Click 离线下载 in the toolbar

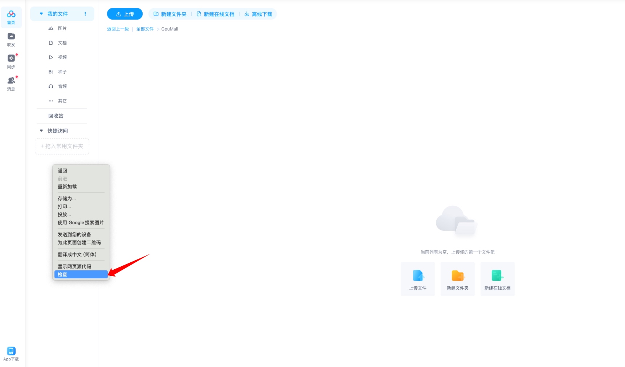coord(258,14)
